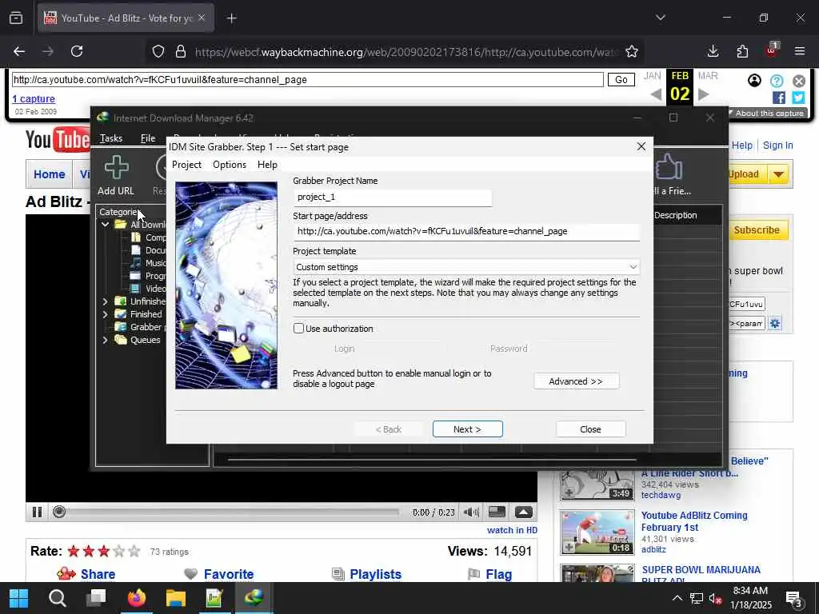This screenshot has width=819, height=614.
Task: Click Add URL icon in IDM toolbar
Action: coord(116,168)
